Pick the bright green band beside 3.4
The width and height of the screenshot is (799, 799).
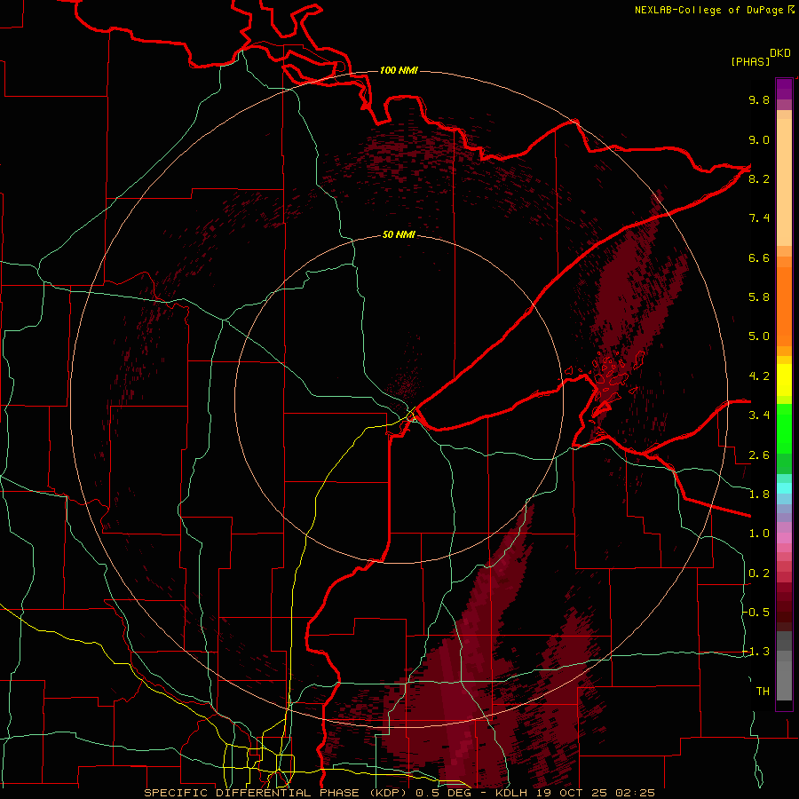click(x=784, y=428)
